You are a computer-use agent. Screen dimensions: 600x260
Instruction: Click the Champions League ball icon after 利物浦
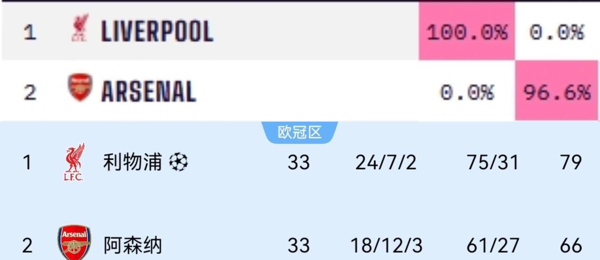(x=178, y=162)
